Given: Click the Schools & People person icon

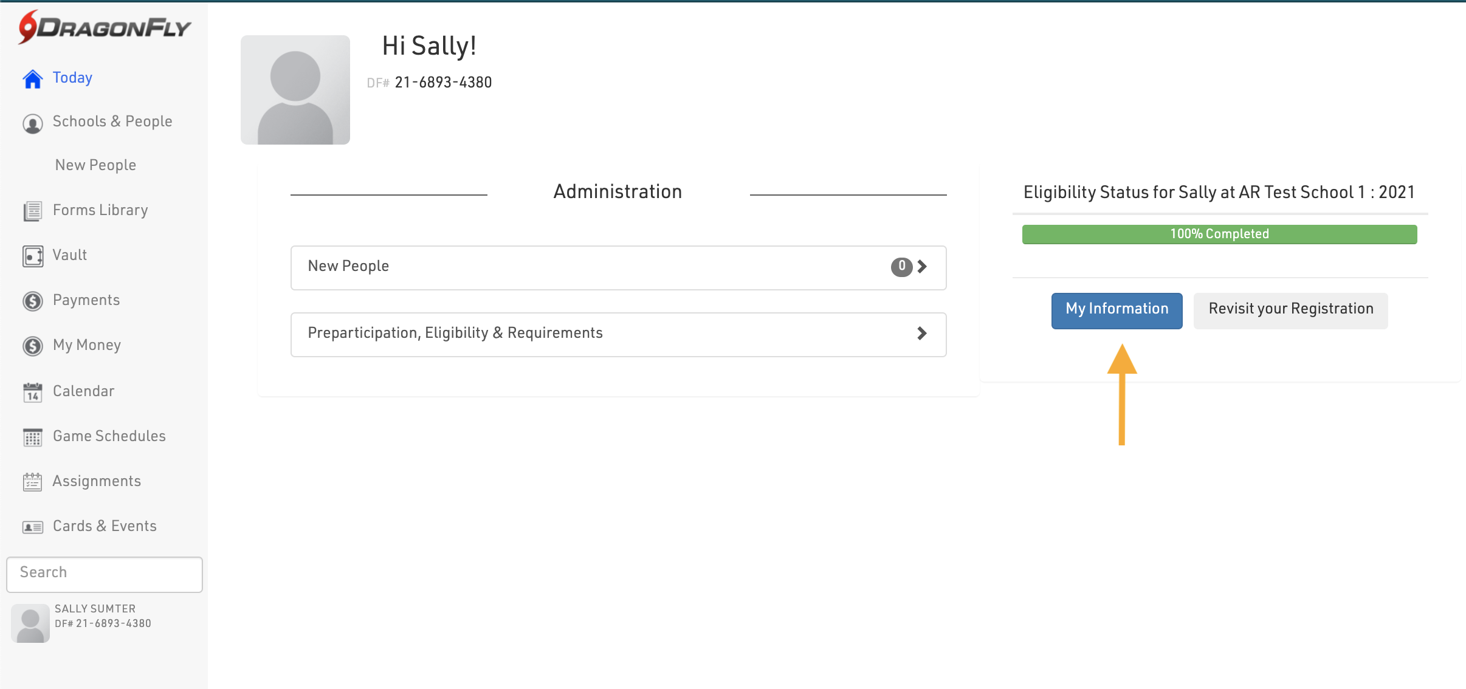Looking at the screenshot, I should (33, 123).
